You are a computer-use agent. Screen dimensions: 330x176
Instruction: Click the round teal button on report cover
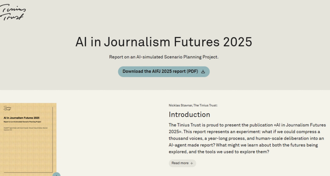pyautogui.click(x=56, y=174)
